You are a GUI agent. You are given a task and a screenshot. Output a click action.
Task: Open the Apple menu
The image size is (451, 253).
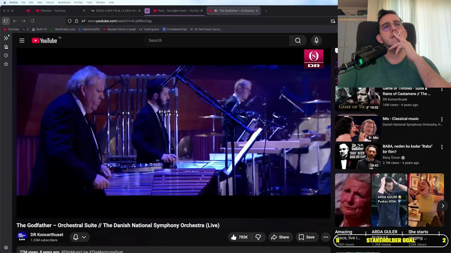(5, 2)
